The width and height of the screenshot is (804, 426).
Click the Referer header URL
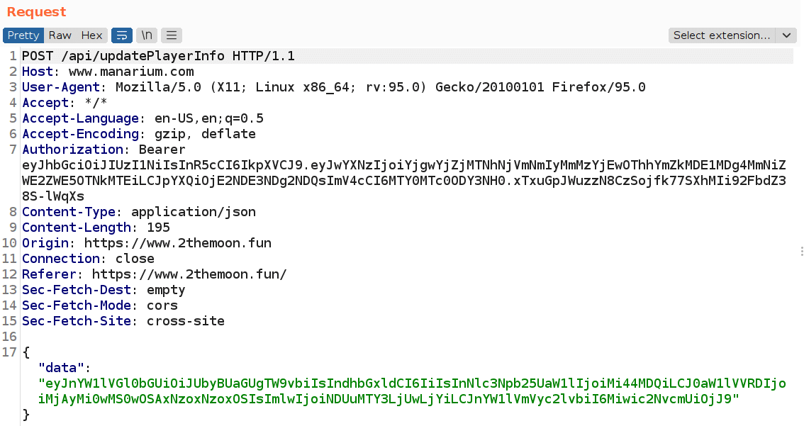pyautogui.click(x=189, y=274)
